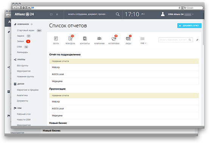This screenshot has width=209, height=143.
Task: Click the pin icon beside the search field
Action: coord(197,40)
